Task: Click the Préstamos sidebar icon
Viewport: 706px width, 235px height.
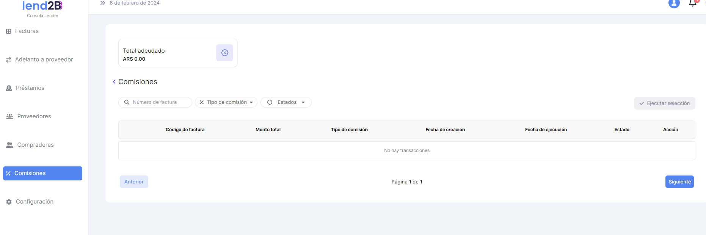Action: point(9,88)
